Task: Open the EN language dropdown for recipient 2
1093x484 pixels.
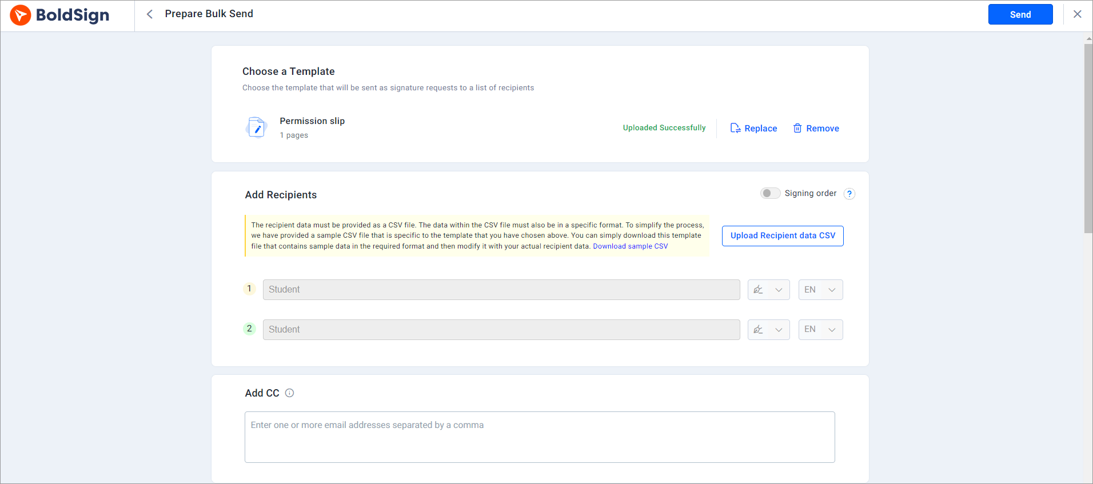Action: (820, 330)
